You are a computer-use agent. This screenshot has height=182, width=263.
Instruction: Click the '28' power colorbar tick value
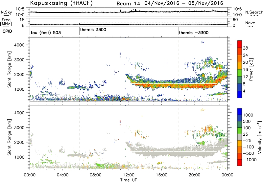(x=245, y=48)
